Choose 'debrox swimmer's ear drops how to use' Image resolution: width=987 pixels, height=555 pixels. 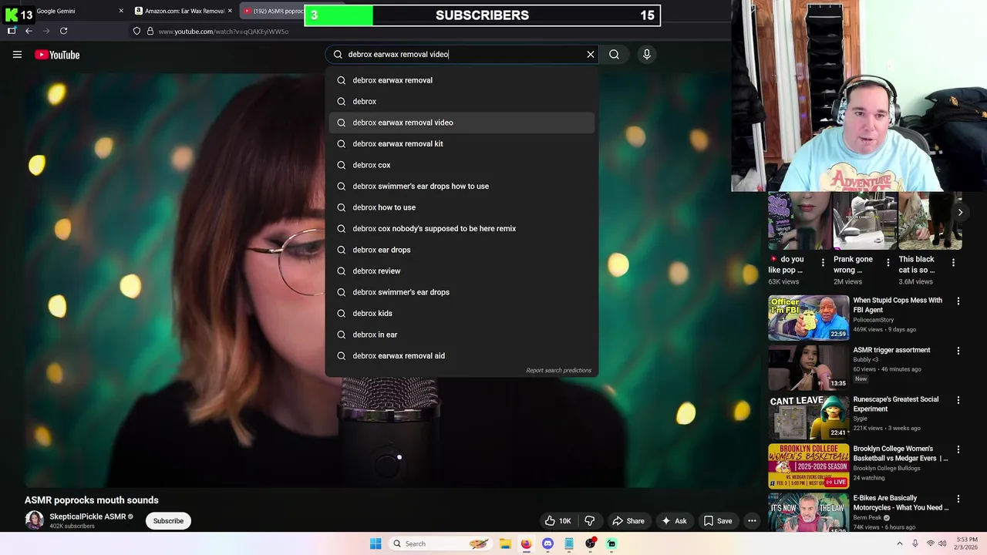click(x=461, y=186)
